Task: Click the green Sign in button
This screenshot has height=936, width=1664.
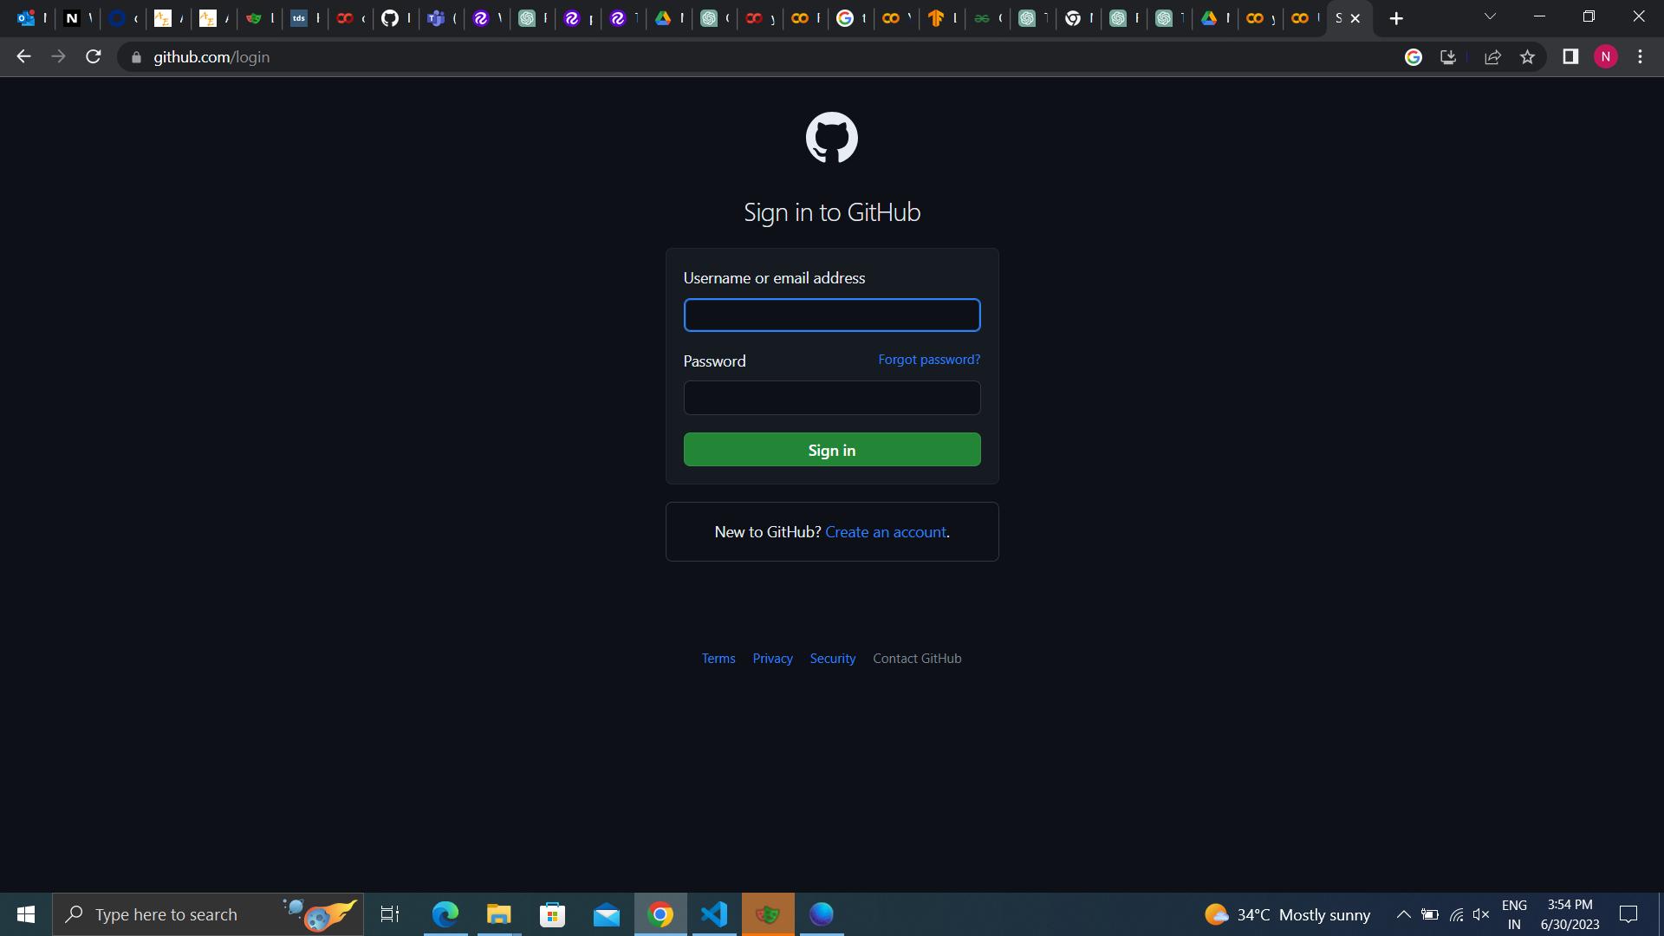Action: 832,450
